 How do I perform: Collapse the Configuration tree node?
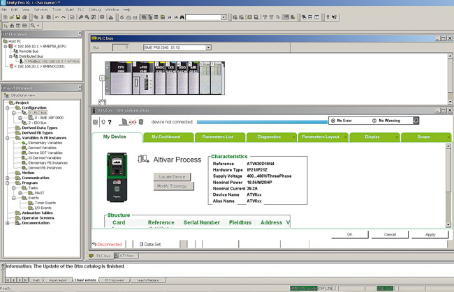(8, 108)
